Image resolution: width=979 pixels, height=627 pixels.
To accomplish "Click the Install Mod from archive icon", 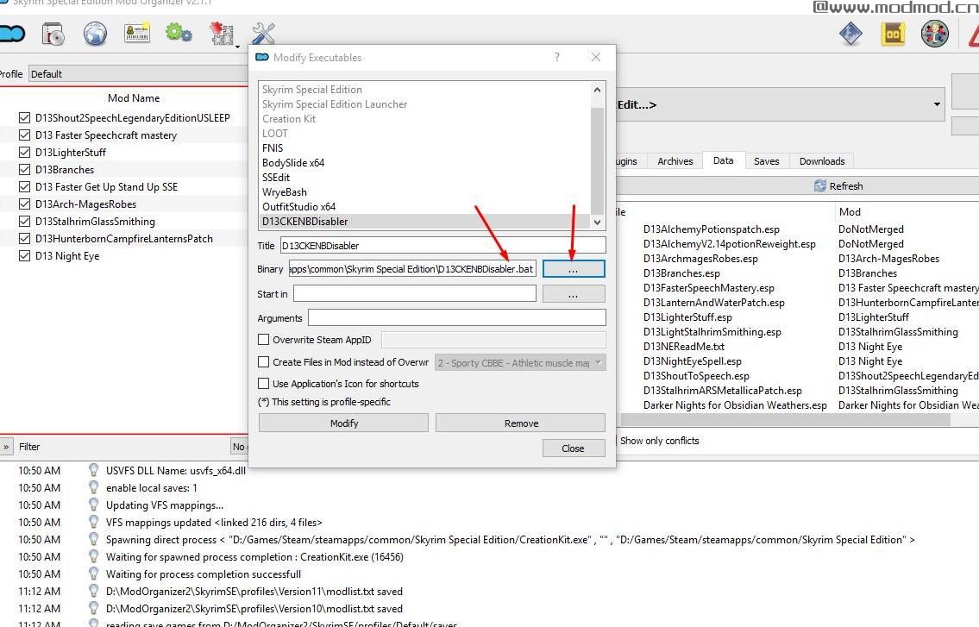I will click(x=53, y=34).
